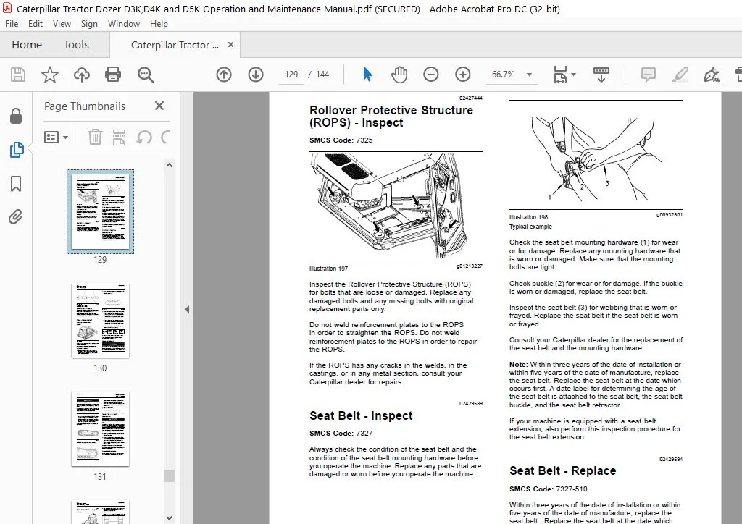
Task: Open the File menu
Action: (x=12, y=24)
